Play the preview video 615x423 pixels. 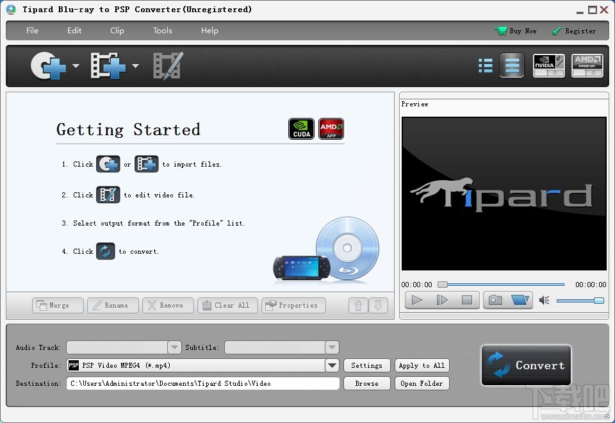tap(417, 300)
